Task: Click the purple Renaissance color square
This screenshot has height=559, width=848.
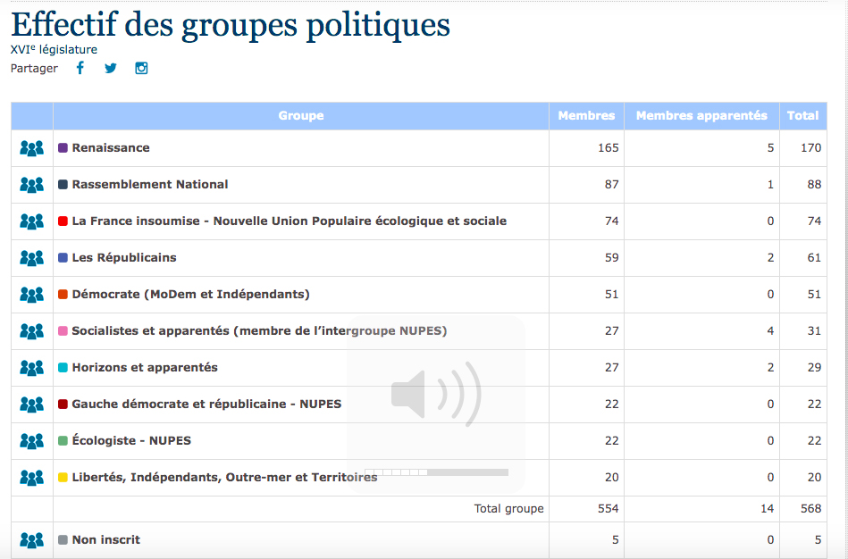Action: 63,147
